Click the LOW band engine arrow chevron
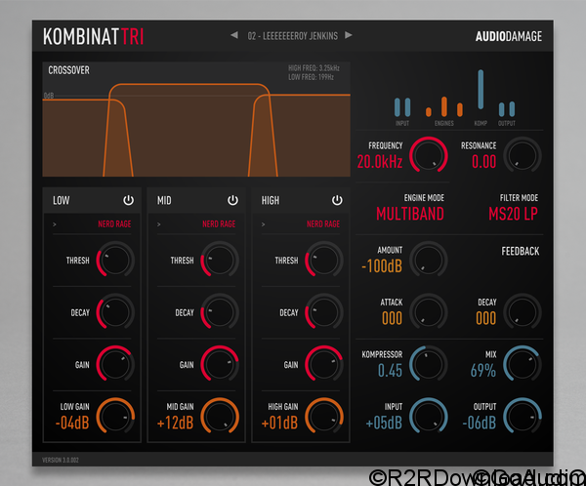The image size is (586, 486). tap(55, 224)
